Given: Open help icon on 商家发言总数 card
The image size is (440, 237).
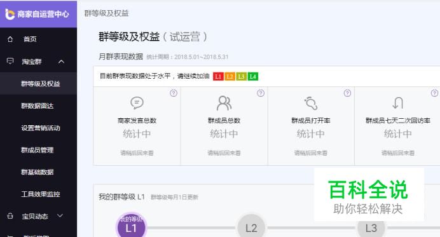Looking at the screenshot, I should click(x=174, y=93).
